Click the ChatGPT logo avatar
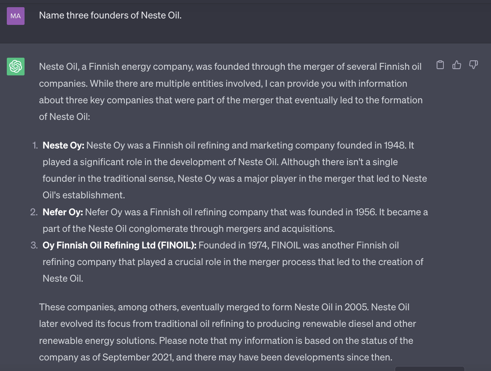491x371 pixels. [15, 66]
